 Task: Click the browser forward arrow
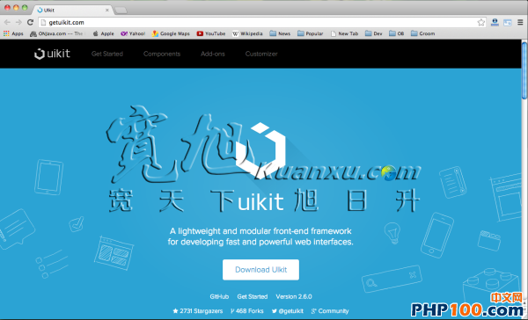coord(18,22)
